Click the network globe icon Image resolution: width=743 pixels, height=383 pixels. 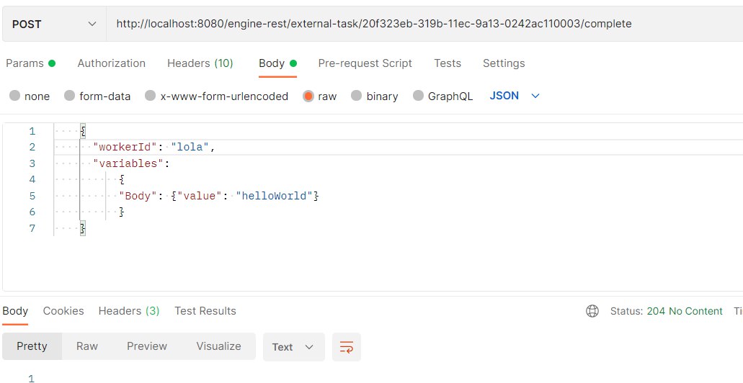592,311
